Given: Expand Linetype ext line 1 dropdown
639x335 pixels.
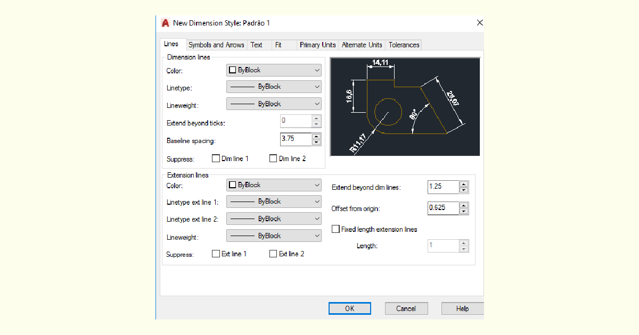Looking at the screenshot, I should click(274, 202).
